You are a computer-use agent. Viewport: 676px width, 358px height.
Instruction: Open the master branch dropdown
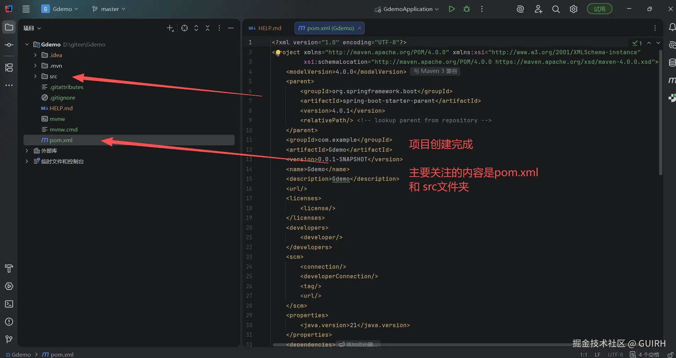tap(109, 9)
